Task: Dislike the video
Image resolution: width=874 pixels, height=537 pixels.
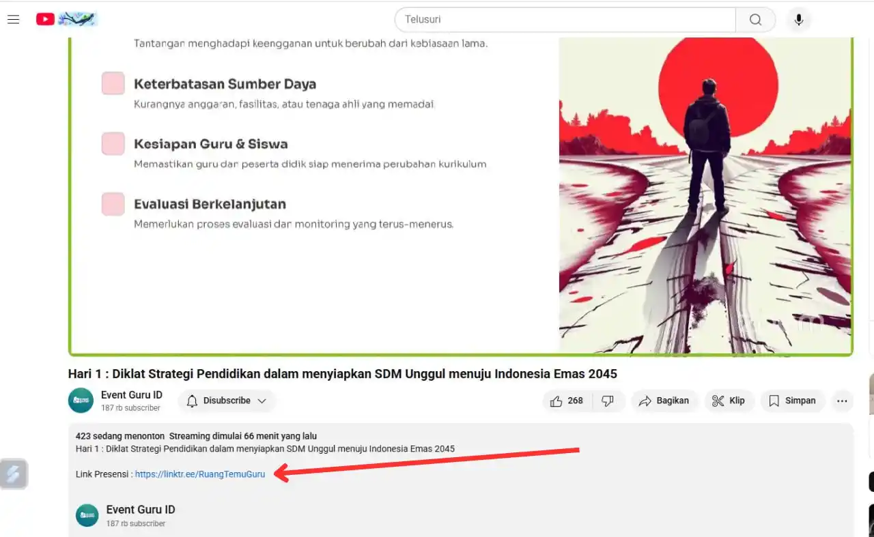Action: (608, 401)
